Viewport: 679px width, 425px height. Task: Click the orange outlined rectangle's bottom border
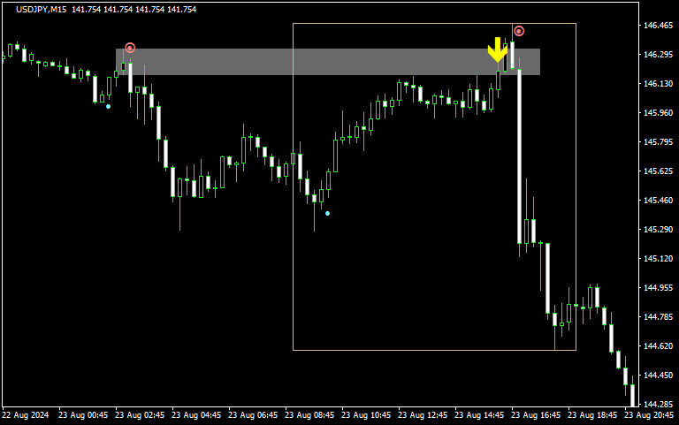tap(433, 350)
